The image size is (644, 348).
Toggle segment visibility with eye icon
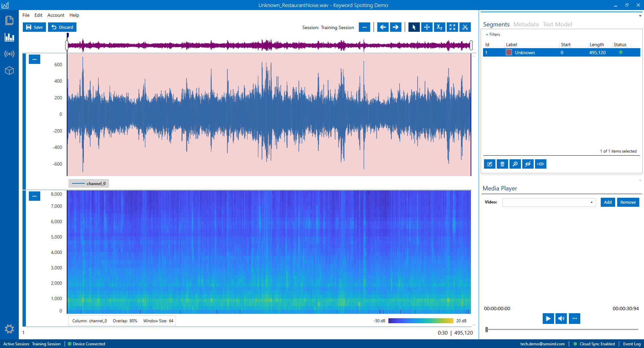528,164
